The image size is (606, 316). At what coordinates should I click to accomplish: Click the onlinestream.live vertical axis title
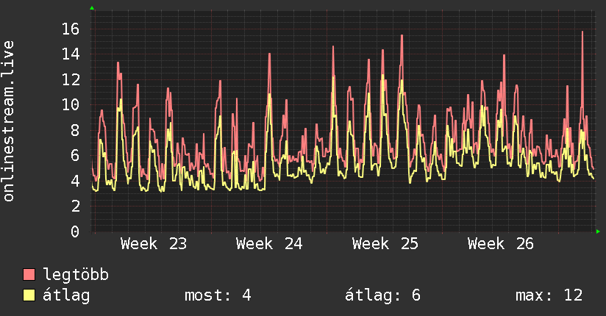(9, 121)
